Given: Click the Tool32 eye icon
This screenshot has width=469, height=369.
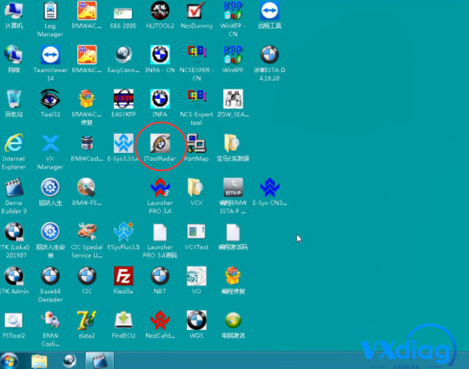Looking at the screenshot, I should point(50,99).
